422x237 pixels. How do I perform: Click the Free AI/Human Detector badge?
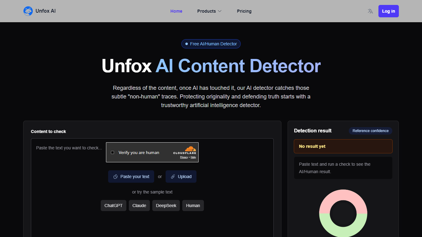coord(211,44)
